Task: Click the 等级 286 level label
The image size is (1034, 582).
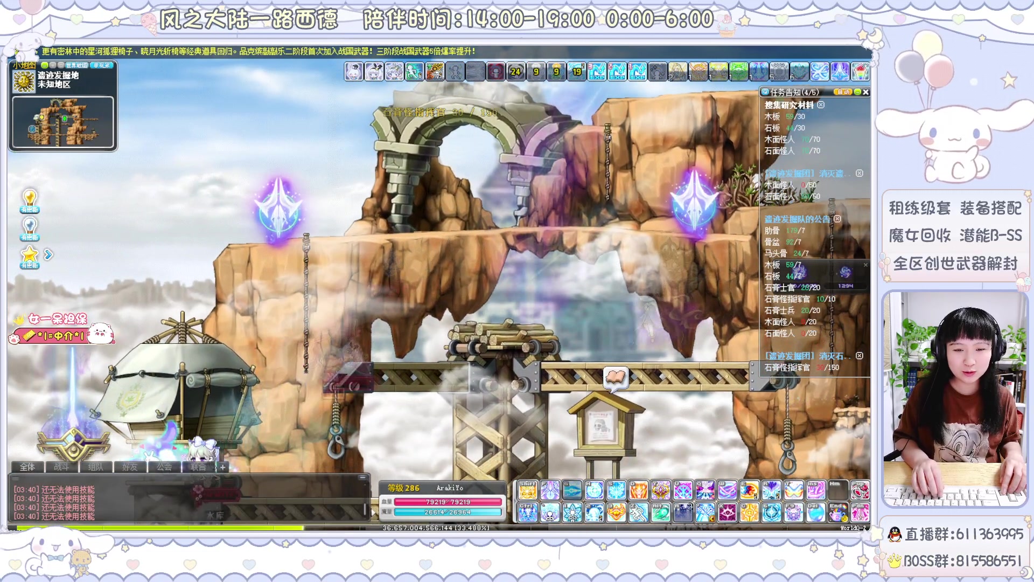Action: coord(403,488)
